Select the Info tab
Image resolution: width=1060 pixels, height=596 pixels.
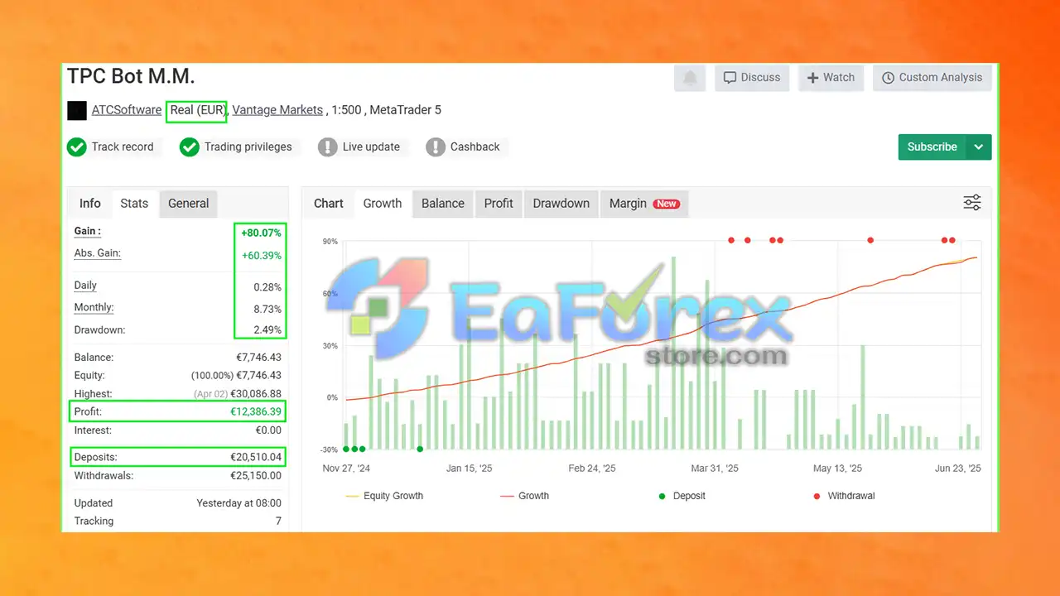click(x=89, y=204)
